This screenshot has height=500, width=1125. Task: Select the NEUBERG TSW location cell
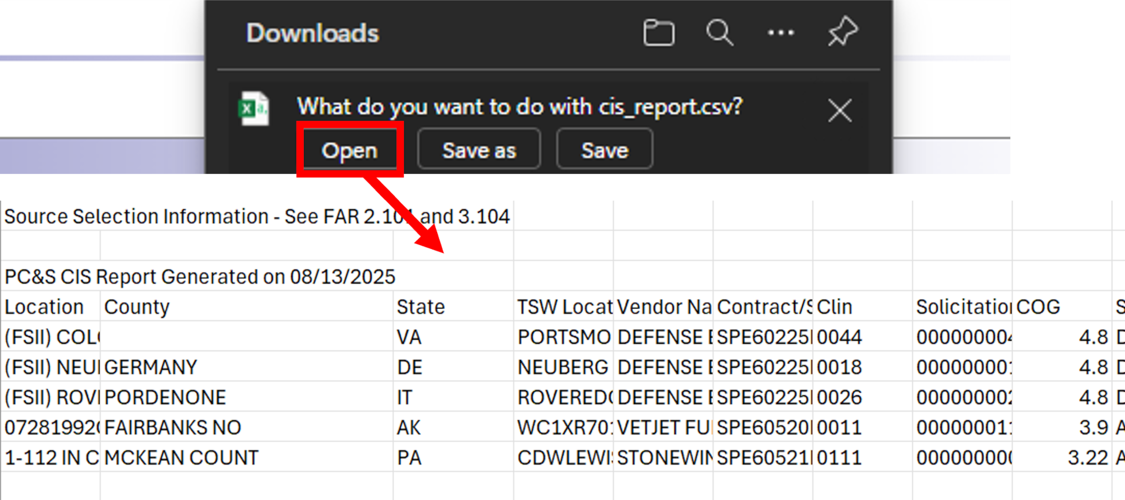[564, 367]
